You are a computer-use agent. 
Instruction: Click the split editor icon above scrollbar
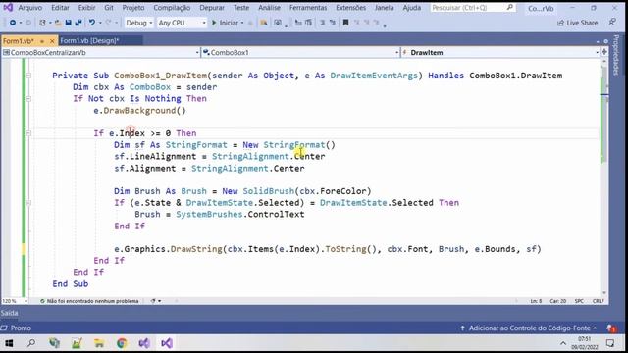(x=604, y=52)
